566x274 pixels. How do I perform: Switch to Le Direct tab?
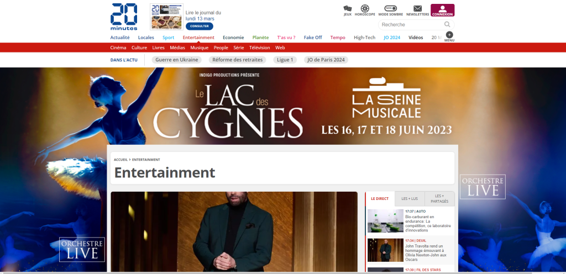(380, 199)
